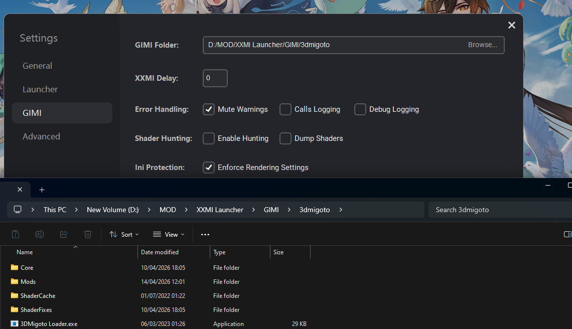Enable the Debug Logging checkbox

click(360, 109)
